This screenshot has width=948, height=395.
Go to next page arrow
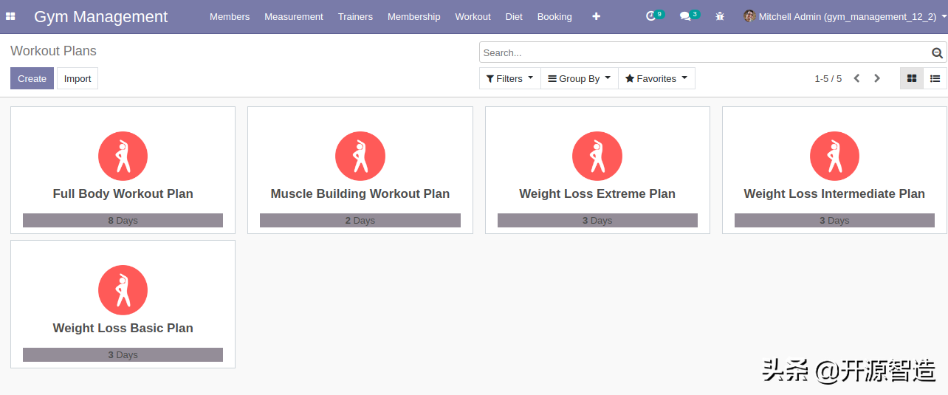(x=877, y=78)
